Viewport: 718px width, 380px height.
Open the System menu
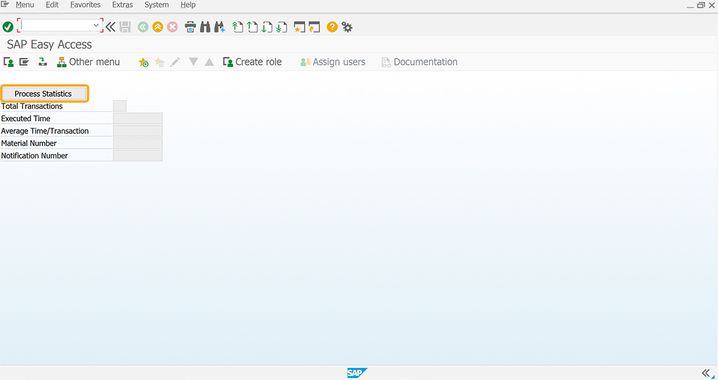click(x=157, y=5)
